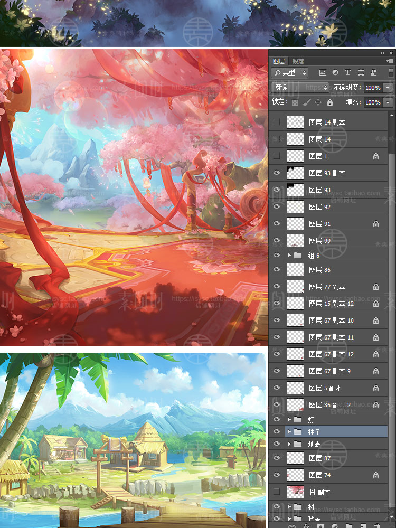
Task: Click lock icon on 图层 67 副本 10
Action: 376,320
